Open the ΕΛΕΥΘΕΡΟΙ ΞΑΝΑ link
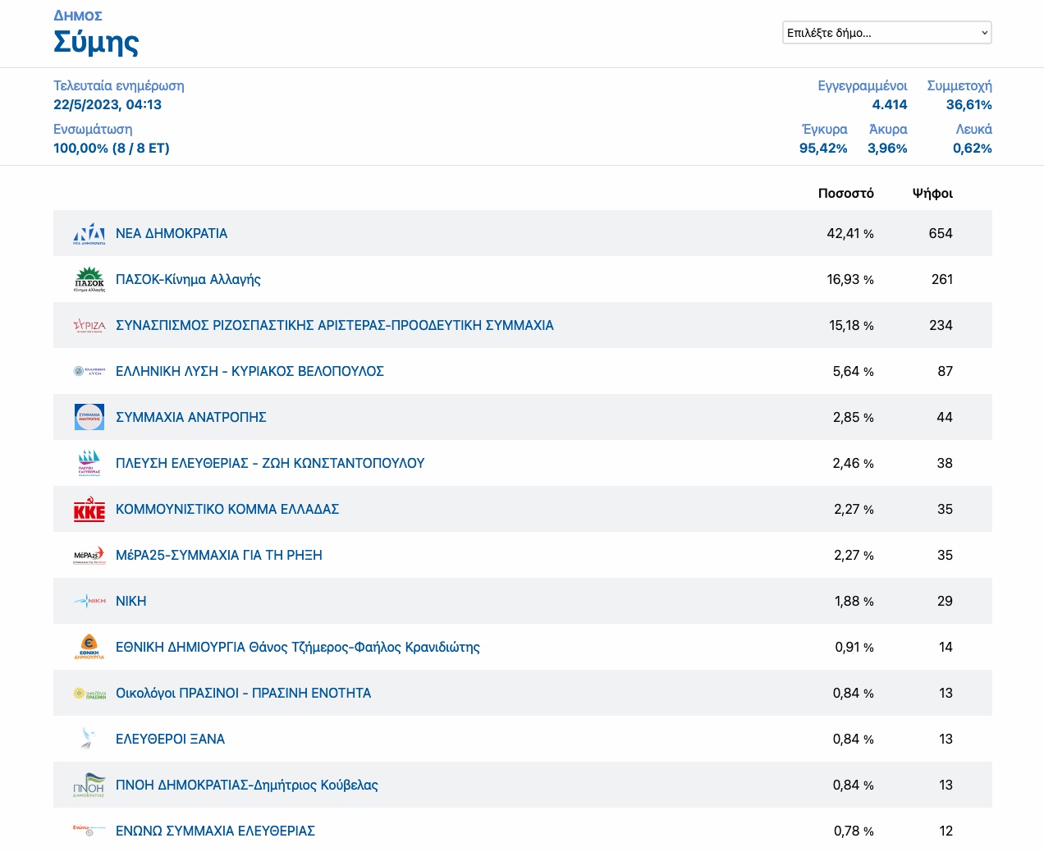 tap(170, 739)
